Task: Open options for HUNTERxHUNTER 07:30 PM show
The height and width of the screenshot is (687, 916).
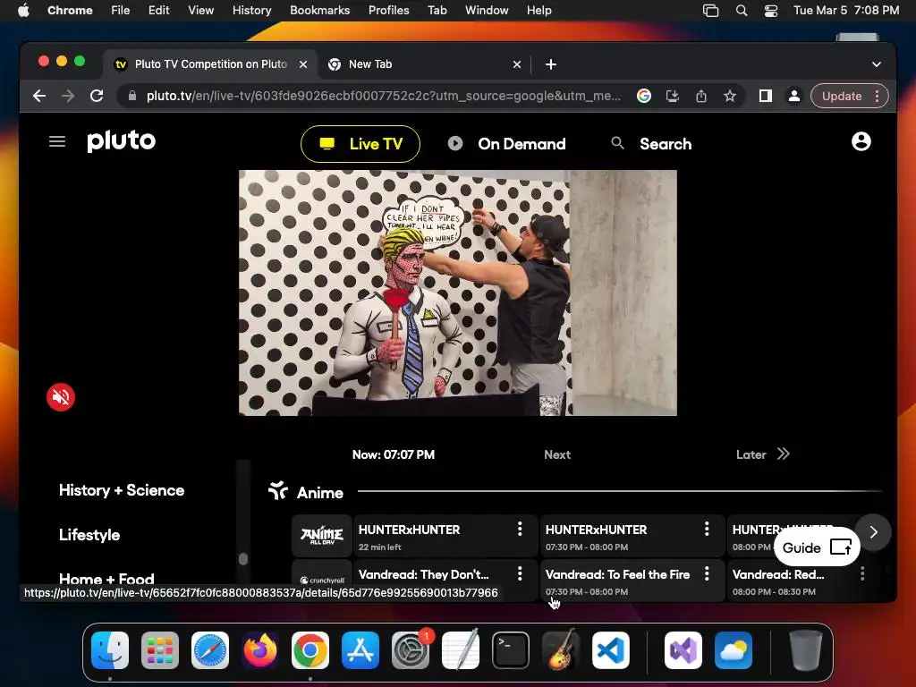Action: click(707, 530)
